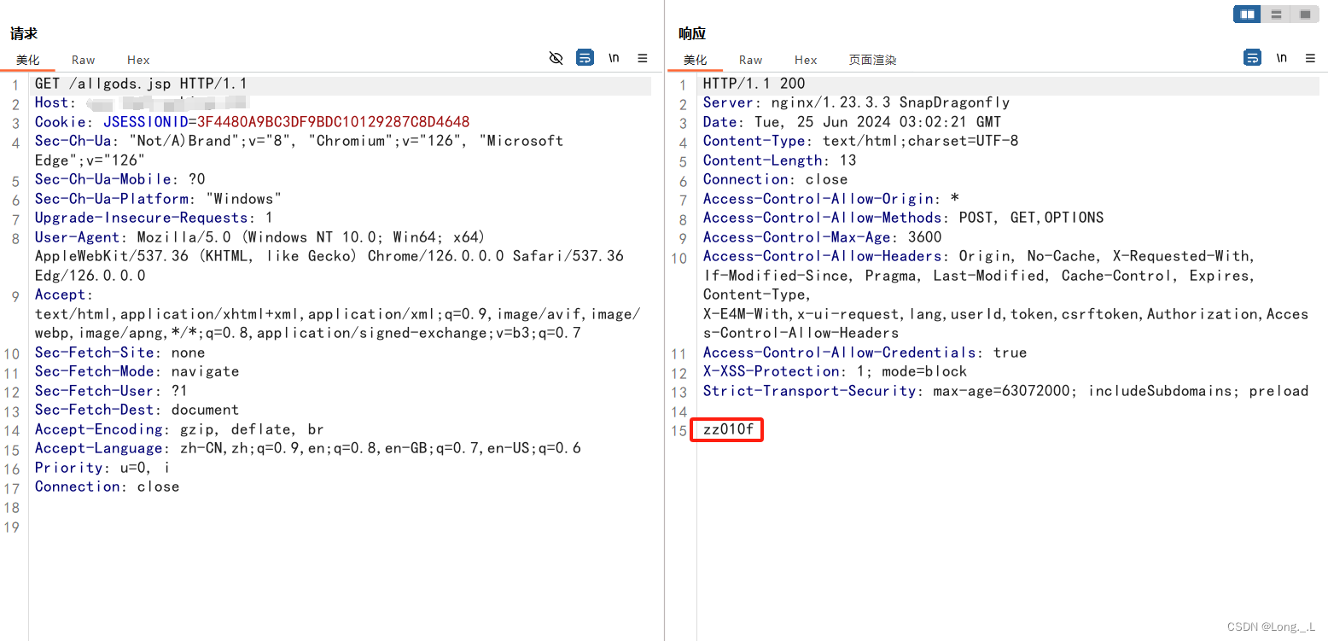Click the 请求 panel title
The width and height of the screenshot is (1328, 641).
(x=24, y=34)
